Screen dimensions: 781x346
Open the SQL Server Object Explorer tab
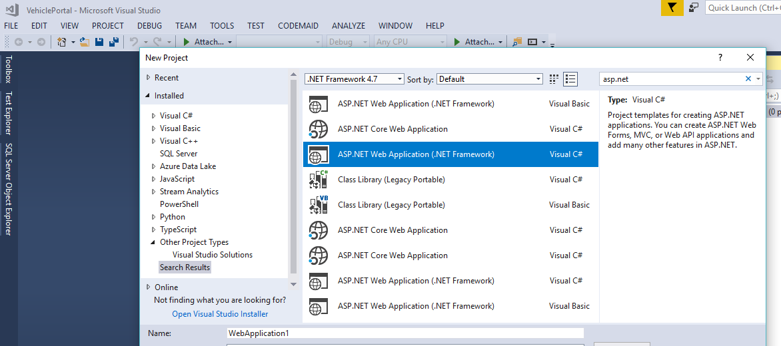[9, 190]
